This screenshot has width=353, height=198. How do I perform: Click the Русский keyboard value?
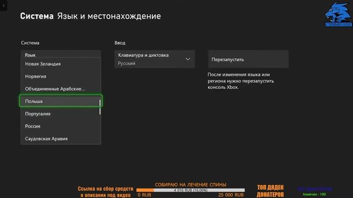click(x=126, y=64)
